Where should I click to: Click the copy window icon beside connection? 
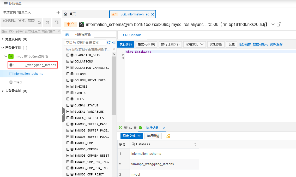point(279,24)
